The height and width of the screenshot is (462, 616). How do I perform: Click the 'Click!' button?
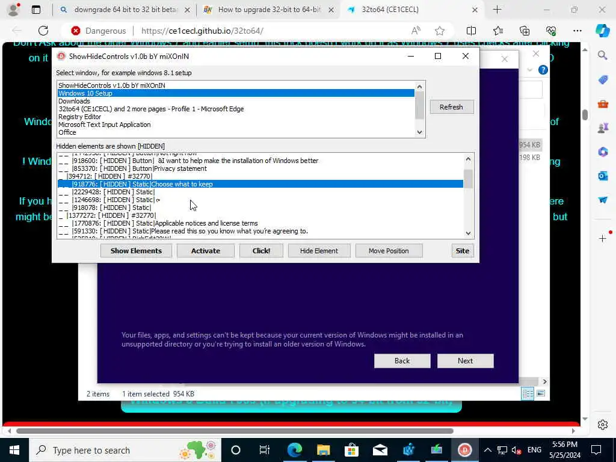coord(261,251)
